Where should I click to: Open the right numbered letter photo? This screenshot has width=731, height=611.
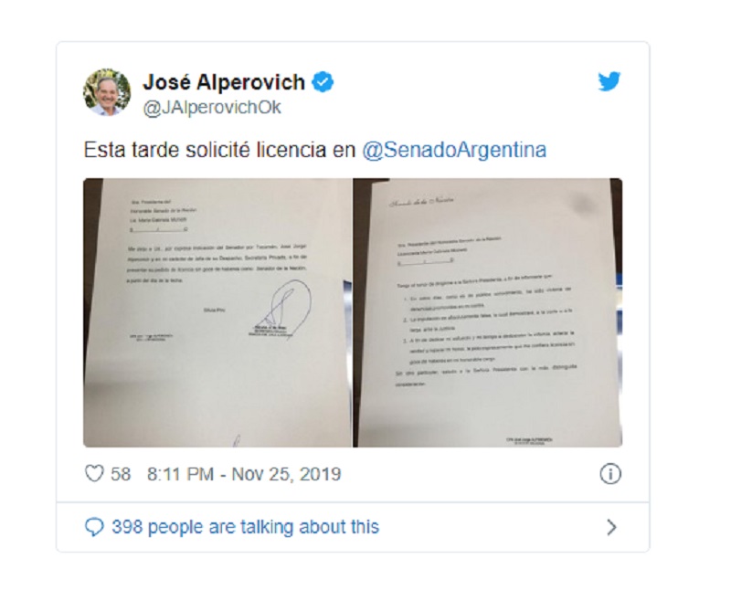[x=488, y=312]
